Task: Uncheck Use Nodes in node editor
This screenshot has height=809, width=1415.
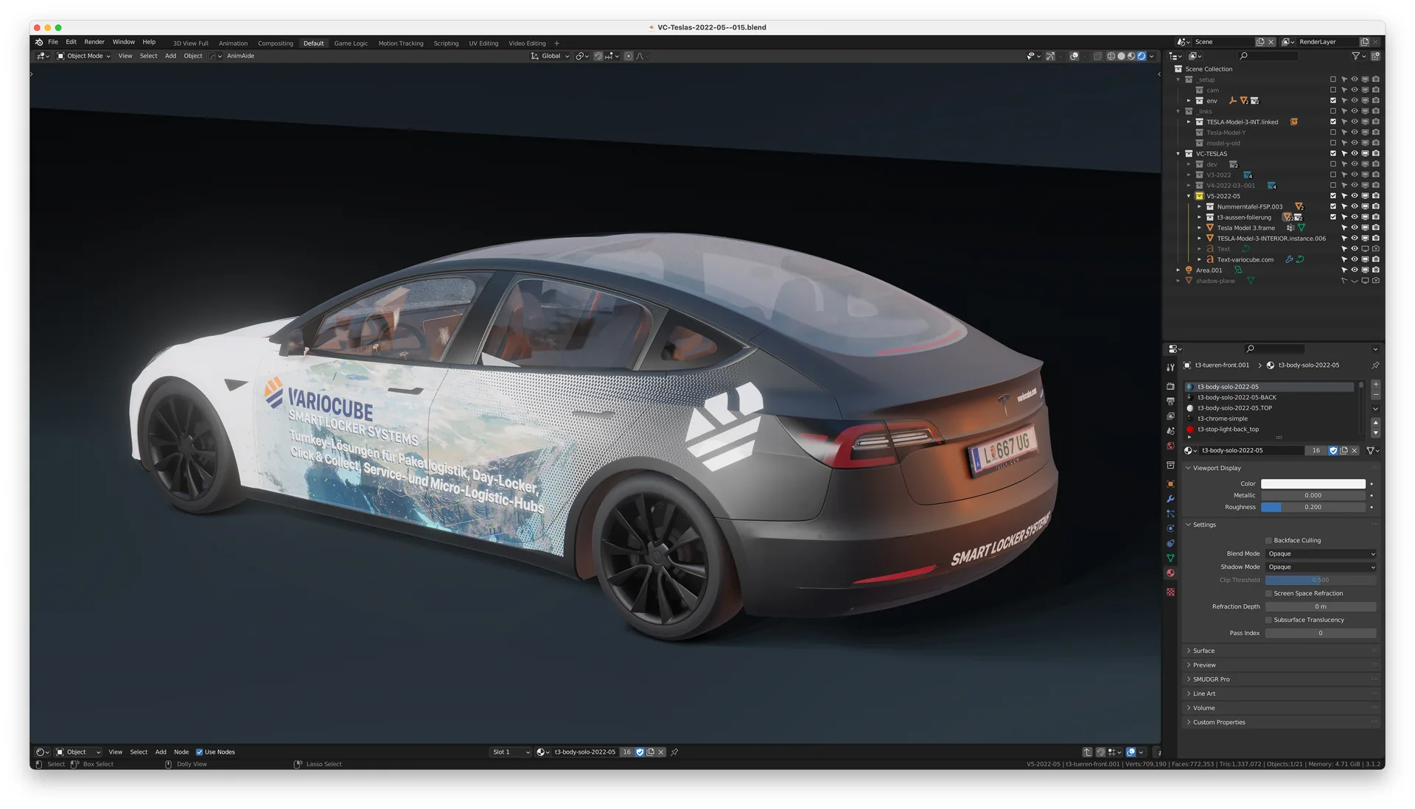Action: pyautogui.click(x=199, y=752)
